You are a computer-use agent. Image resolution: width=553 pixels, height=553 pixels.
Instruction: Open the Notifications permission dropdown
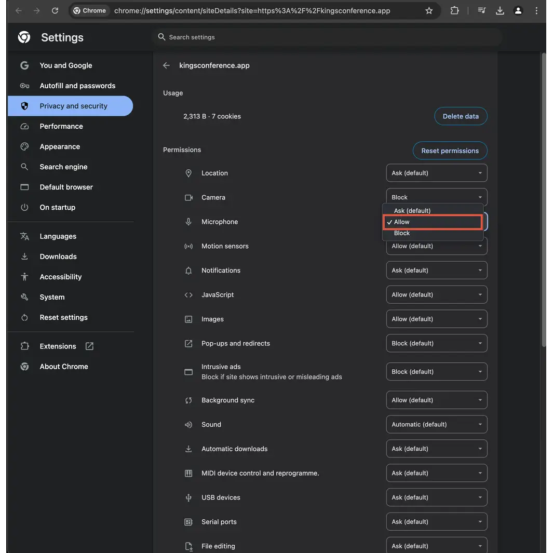pos(437,270)
